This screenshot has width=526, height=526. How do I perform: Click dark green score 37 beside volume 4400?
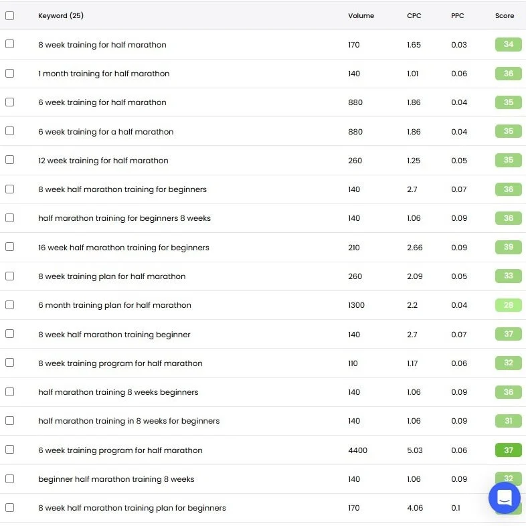point(508,450)
